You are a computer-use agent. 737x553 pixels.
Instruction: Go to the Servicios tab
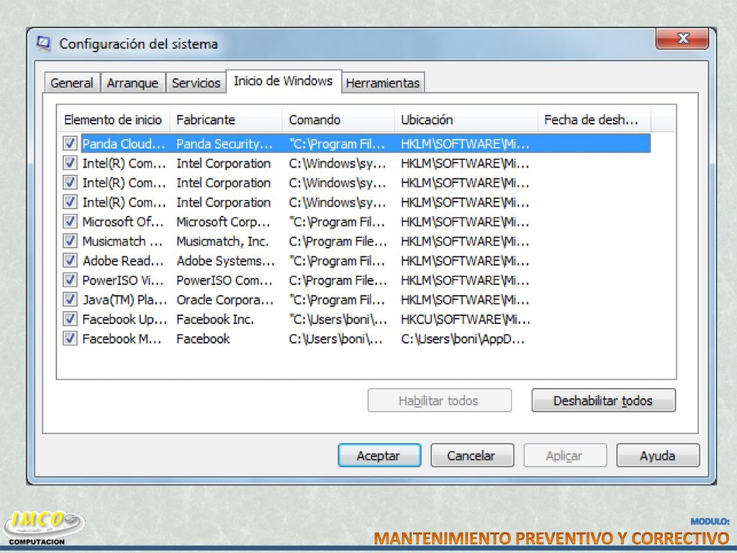[196, 83]
